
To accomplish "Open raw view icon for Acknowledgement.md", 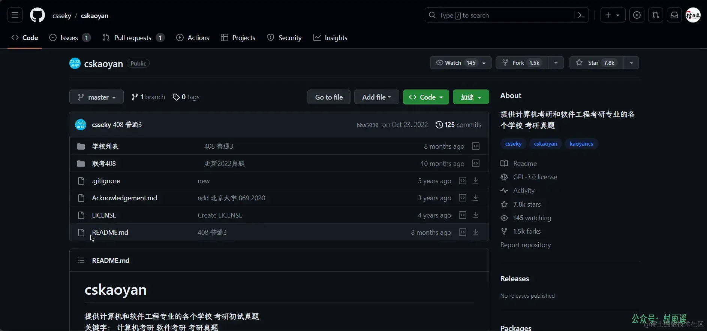I will coord(463,198).
